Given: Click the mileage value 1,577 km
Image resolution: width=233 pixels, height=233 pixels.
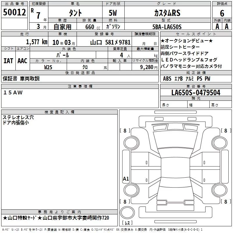Looking at the screenshot, I should (x=36, y=42).
